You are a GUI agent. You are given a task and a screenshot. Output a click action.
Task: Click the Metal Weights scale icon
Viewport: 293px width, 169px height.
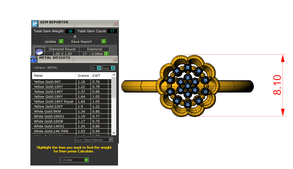[34, 59]
